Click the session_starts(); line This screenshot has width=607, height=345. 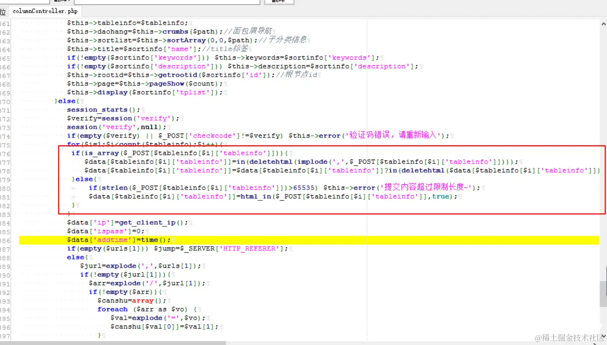[104, 110]
